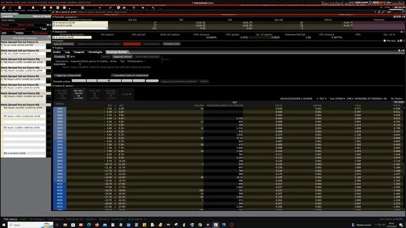The height and width of the screenshot is (228, 406).
Task: Launch Microsoft Edge from the taskbar
Action: tap(89, 225)
